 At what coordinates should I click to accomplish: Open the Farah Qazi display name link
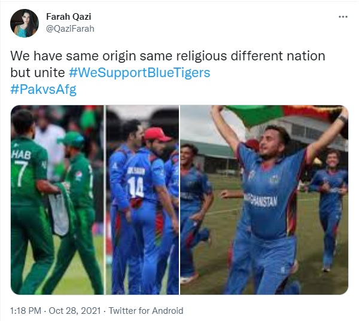[68, 17]
